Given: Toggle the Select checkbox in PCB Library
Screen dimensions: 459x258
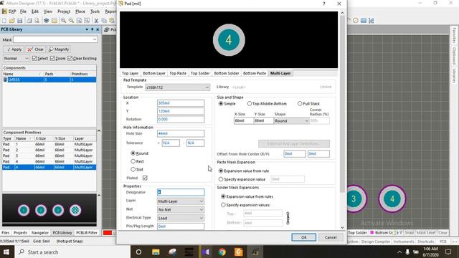Looking at the screenshot, I should [x=34, y=59].
